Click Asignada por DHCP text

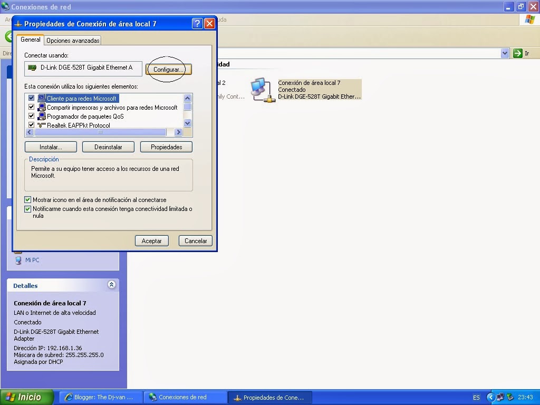(x=38, y=362)
